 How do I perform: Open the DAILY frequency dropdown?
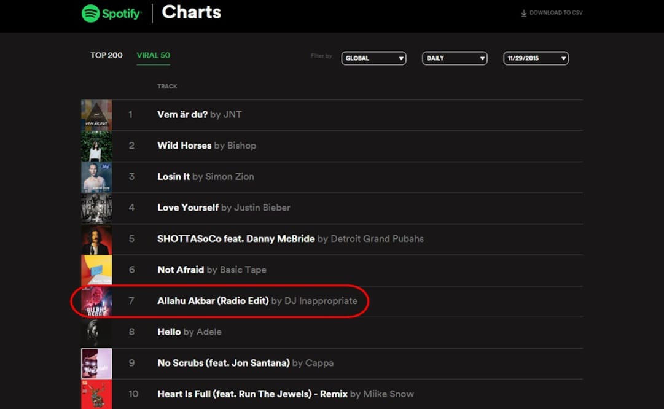pyautogui.click(x=455, y=58)
